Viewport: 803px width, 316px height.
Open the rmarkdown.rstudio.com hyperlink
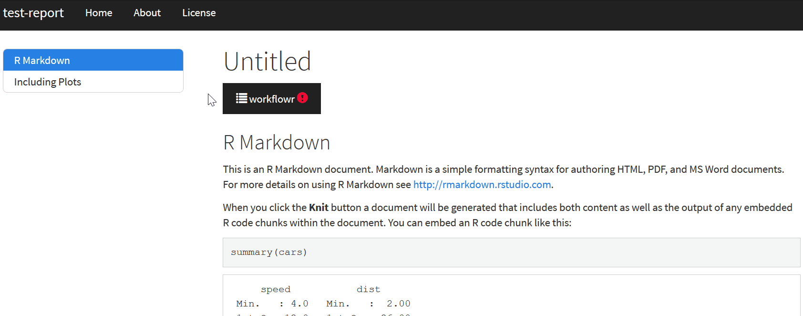[482, 184]
